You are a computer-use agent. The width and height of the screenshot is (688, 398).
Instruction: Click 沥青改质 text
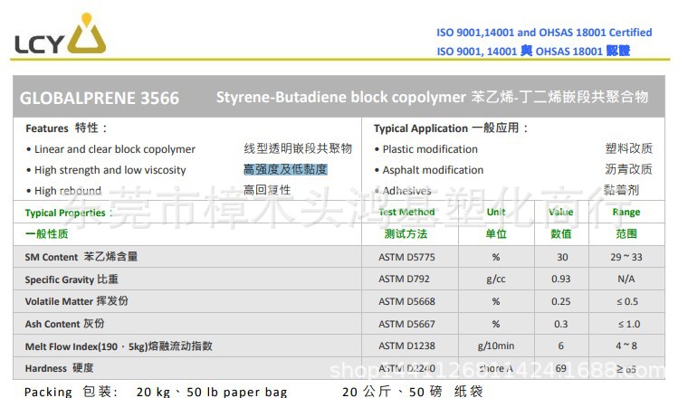[x=629, y=169]
